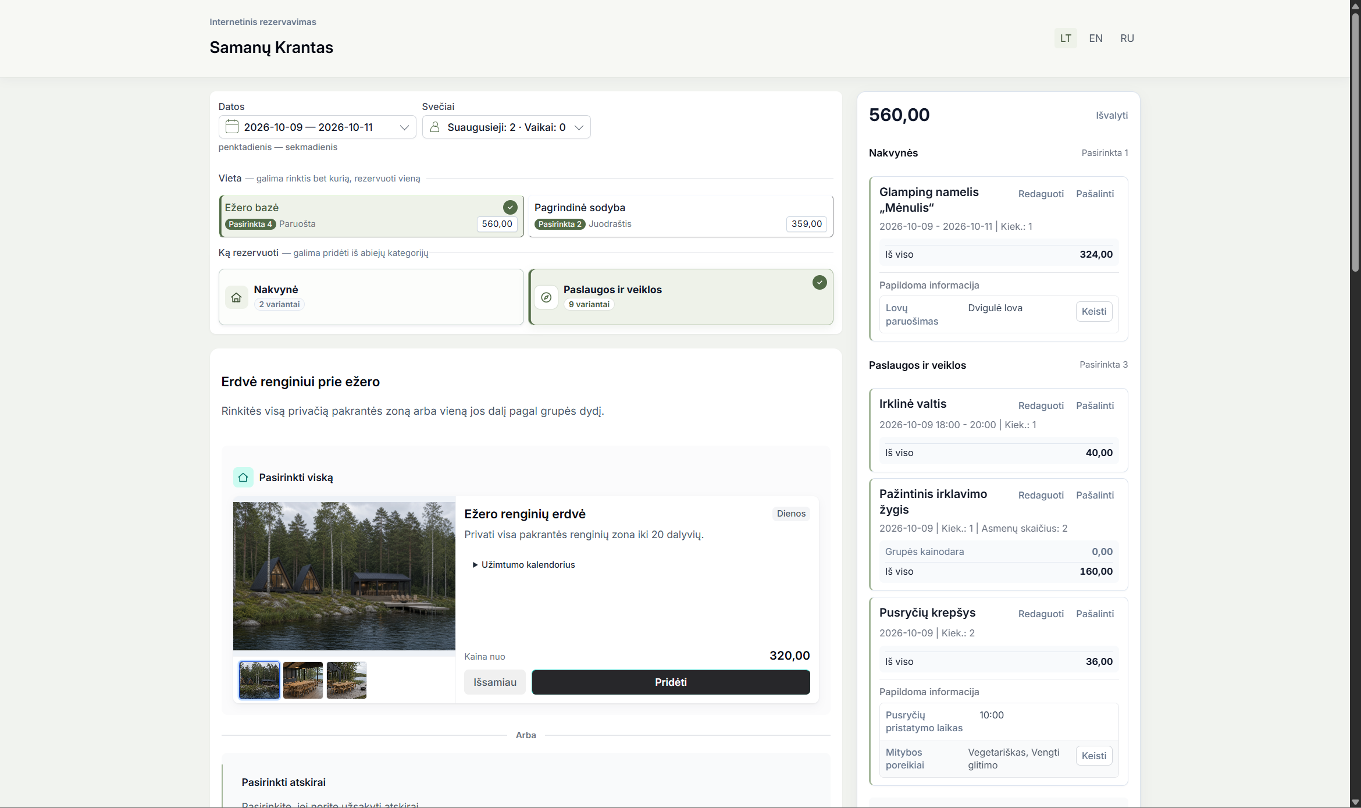
Task: Switch language to EN
Action: coord(1096,38)
